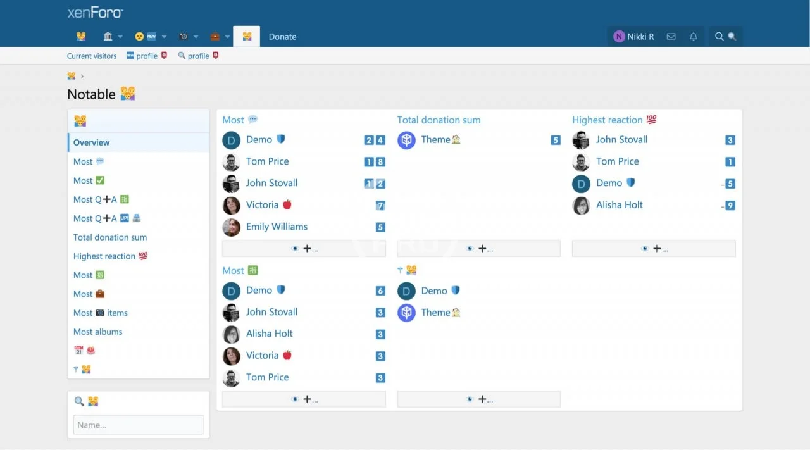The width and height of the screenshot is (810, 450).
Task: Click the briefcase icon in navbar
Action: (215, 37)
